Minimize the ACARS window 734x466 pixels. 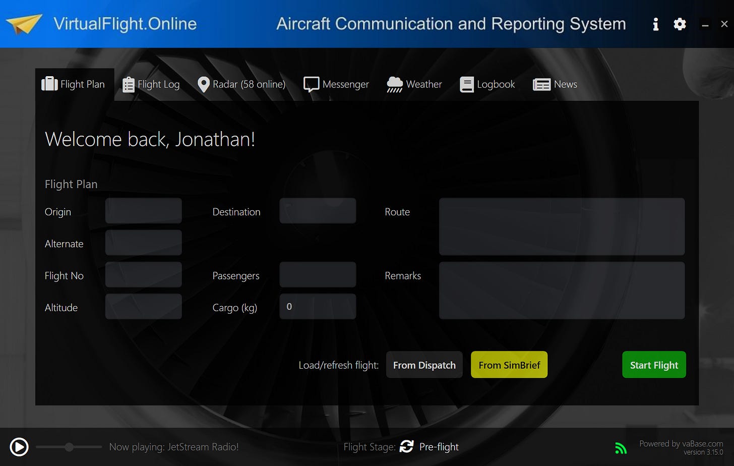(x=705, y=24)
